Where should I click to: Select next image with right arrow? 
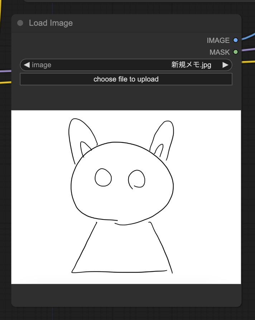pos(225,65)
